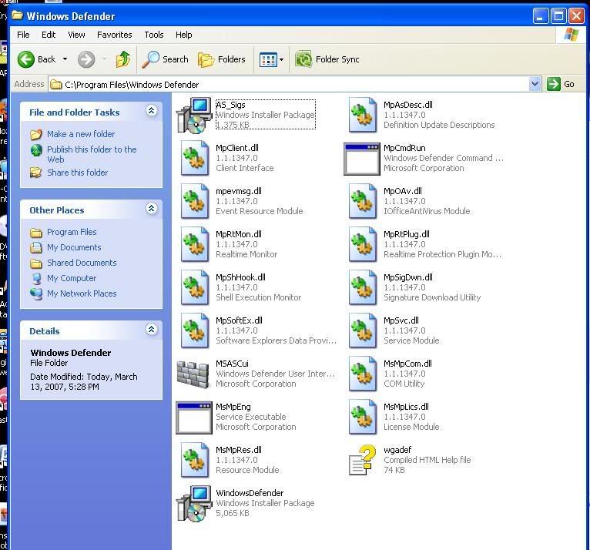Select the MsMpLics.dll file icon
Screen dimensions: 590x550
pyautogui.click(x=362, y=418)
